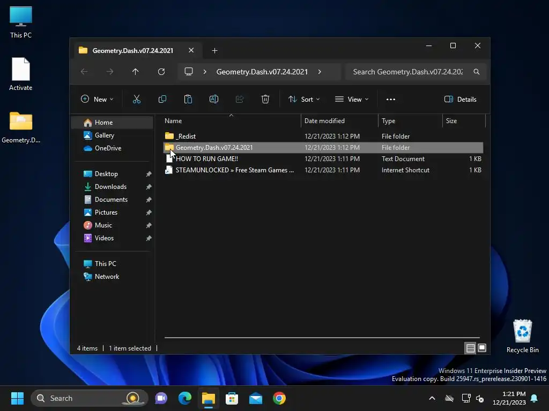Viewport: 549px width, 411px height.
Task: Switch to large thumbnails view icon in status bar
Action: click(482, 348)
